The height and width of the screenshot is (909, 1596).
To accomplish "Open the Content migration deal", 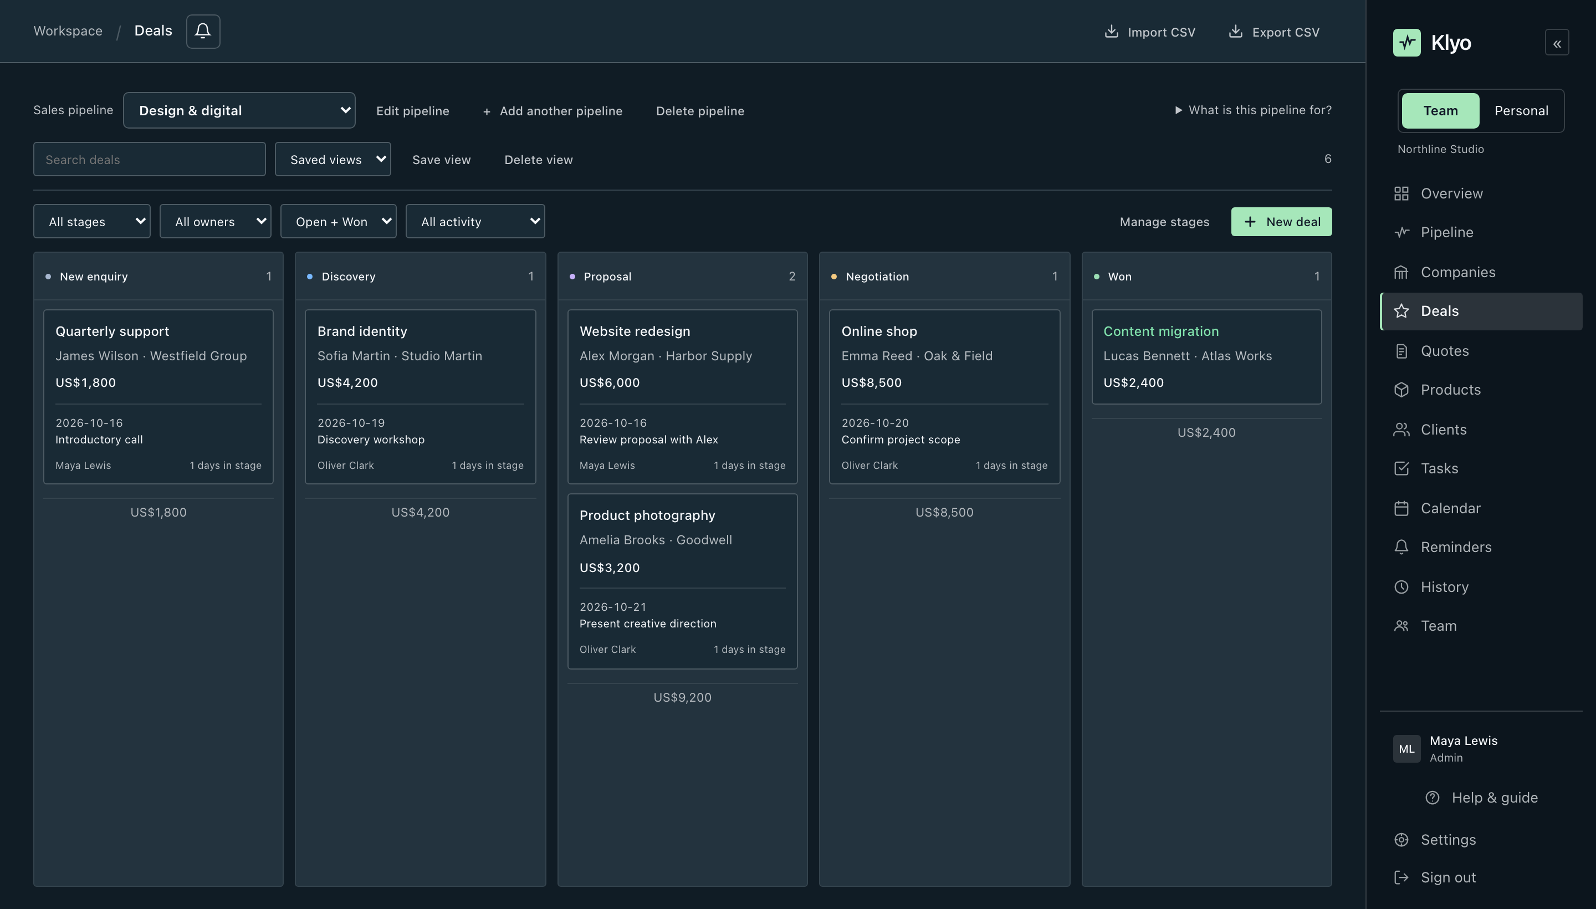I will click(1206, 356).
